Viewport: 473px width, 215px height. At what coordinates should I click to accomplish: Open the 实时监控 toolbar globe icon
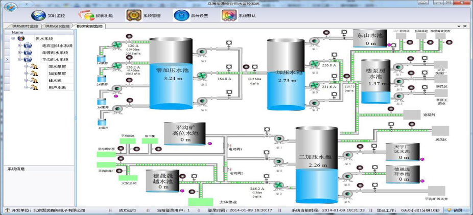38,15
